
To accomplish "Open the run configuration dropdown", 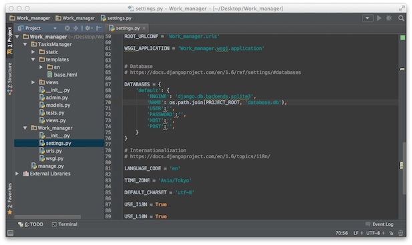I will tap(367, 18).
